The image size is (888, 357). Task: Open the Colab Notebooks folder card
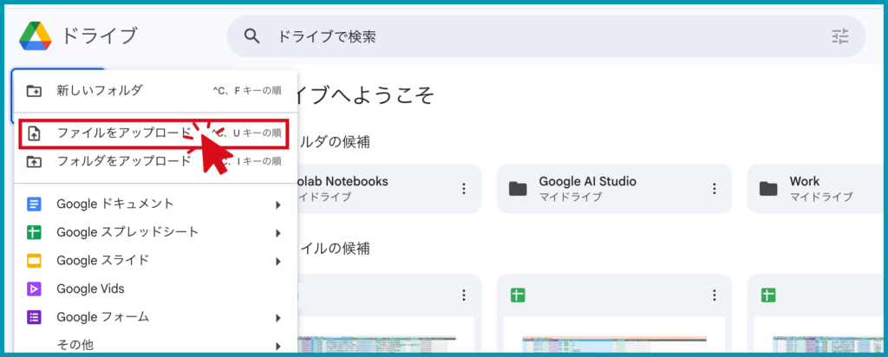tap(389, 188)
